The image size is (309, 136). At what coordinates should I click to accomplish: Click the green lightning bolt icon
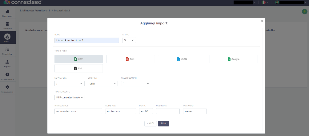(304, 11)
